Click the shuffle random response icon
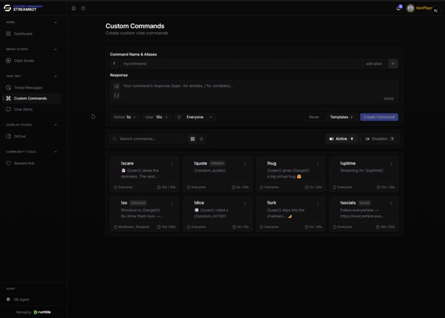 coord(116,86)
